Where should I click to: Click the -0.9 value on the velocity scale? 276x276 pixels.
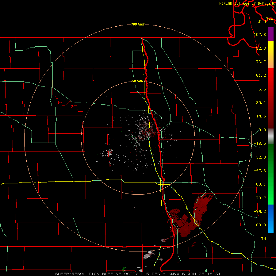pyautogui.click(x=261, y=130)
